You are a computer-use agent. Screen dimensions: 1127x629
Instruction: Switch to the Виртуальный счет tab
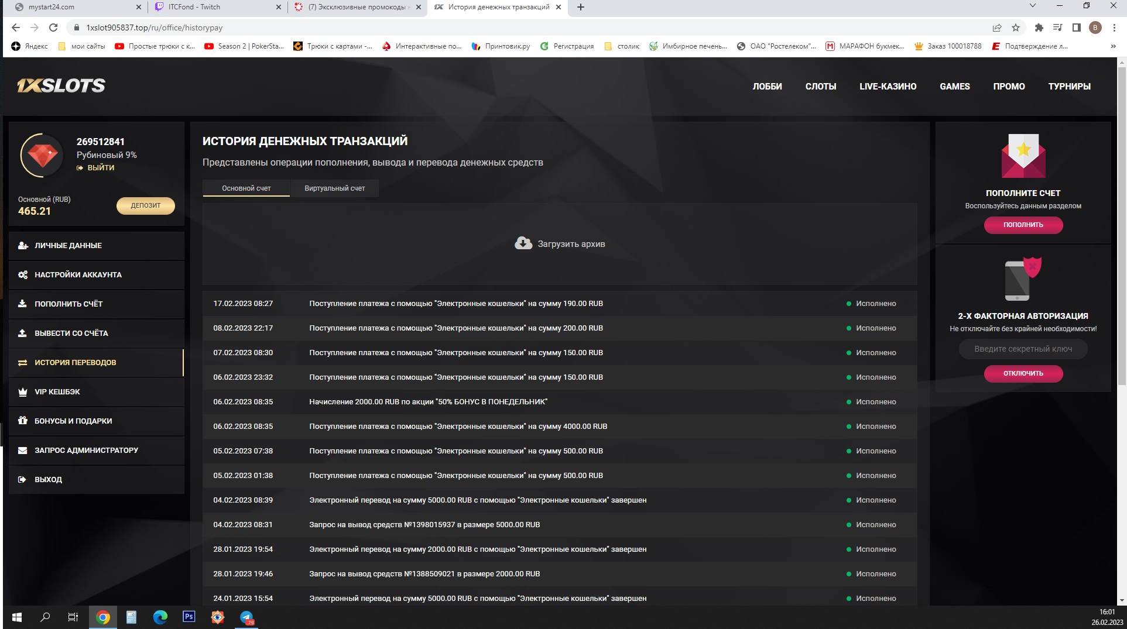coord(335,188)
